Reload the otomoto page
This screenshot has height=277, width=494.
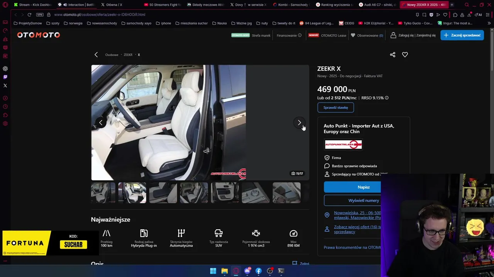pos(29,15)
